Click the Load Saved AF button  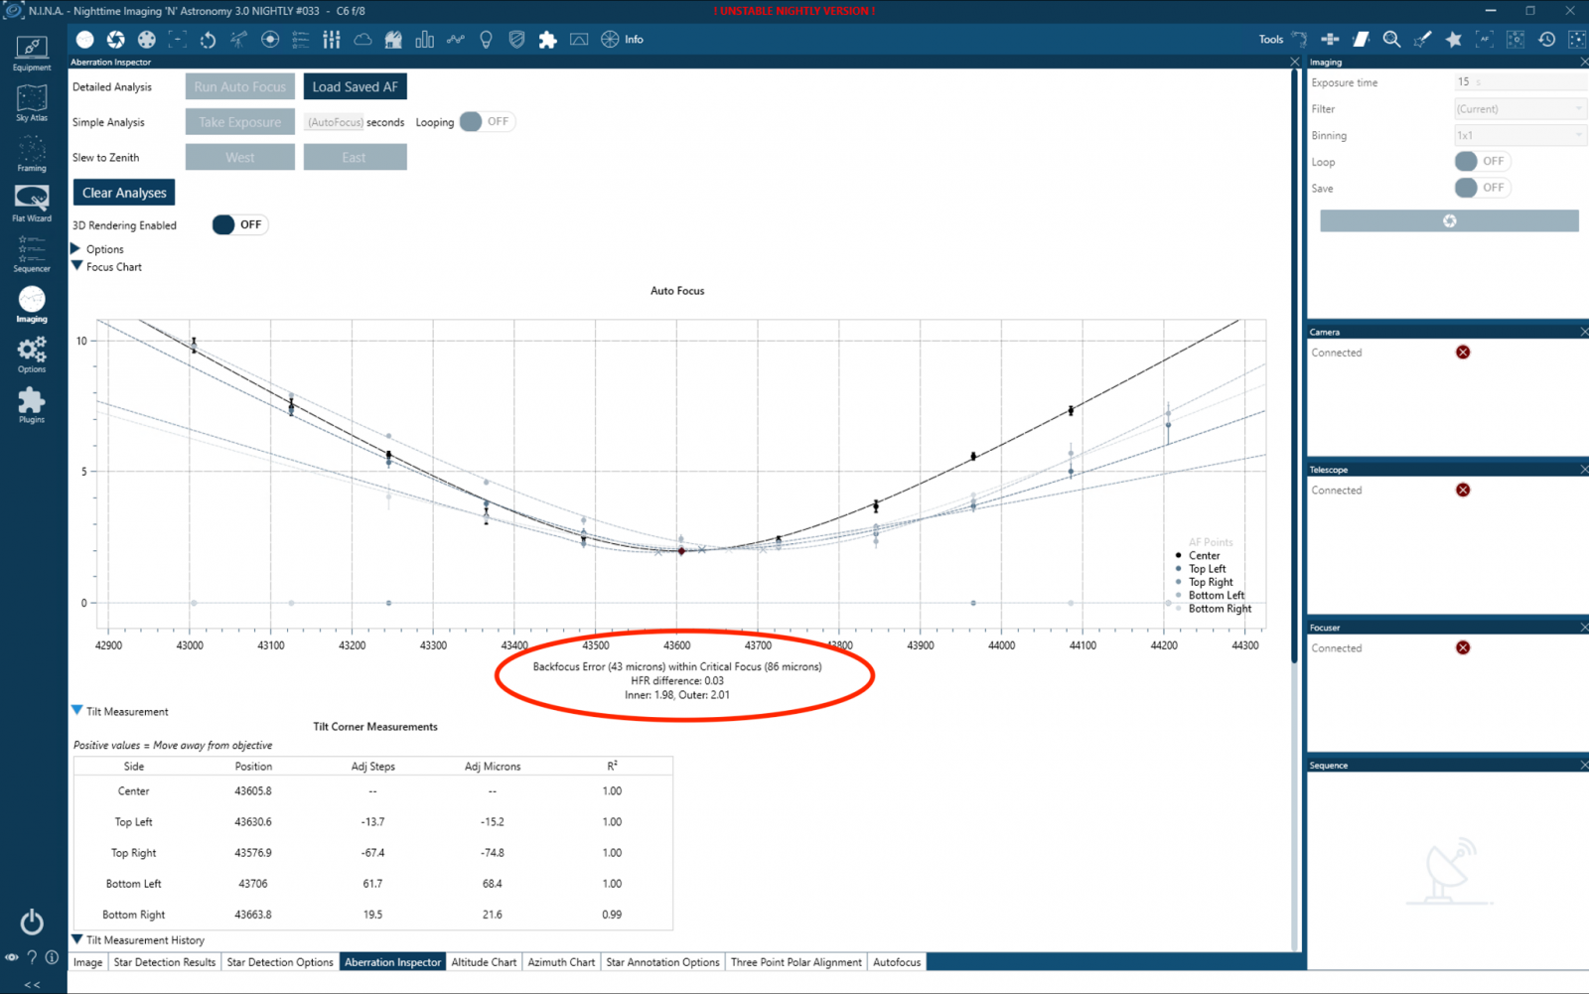[x=355, y=86]
